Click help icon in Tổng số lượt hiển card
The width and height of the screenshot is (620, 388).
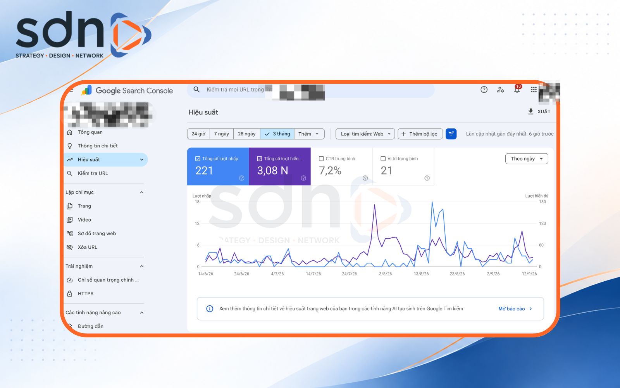click(x=303, y=178)
